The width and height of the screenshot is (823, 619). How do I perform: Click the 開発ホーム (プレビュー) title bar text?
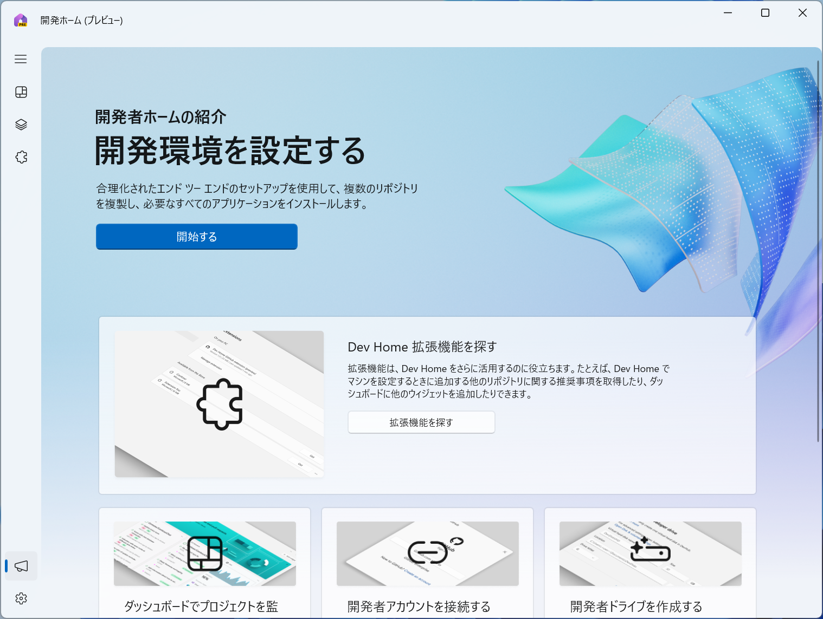click(80, 20)
